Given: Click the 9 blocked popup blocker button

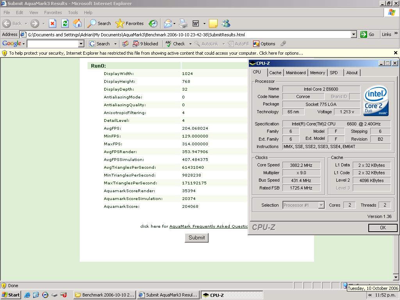Looking at the screenshot, I should [x=146, y=44].
